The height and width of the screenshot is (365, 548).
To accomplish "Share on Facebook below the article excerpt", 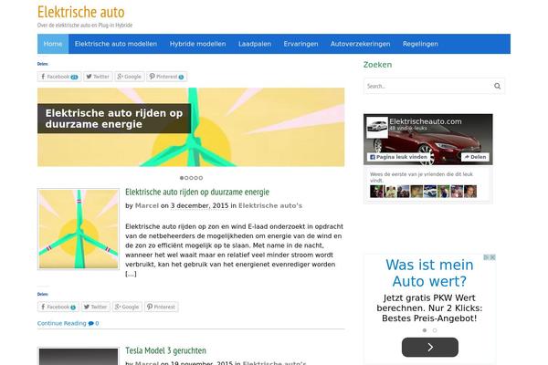I will click(58, 307).
